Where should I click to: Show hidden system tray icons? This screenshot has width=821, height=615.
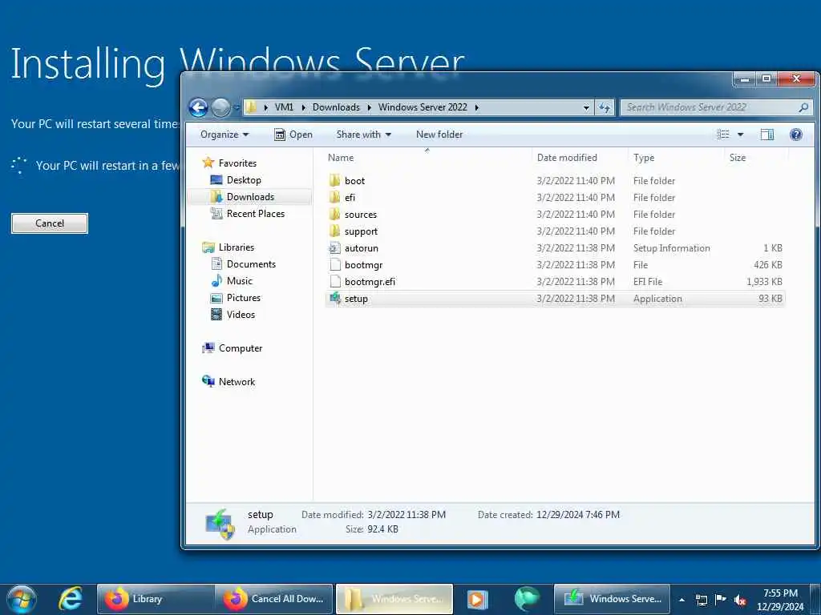[x=681, y=600]
